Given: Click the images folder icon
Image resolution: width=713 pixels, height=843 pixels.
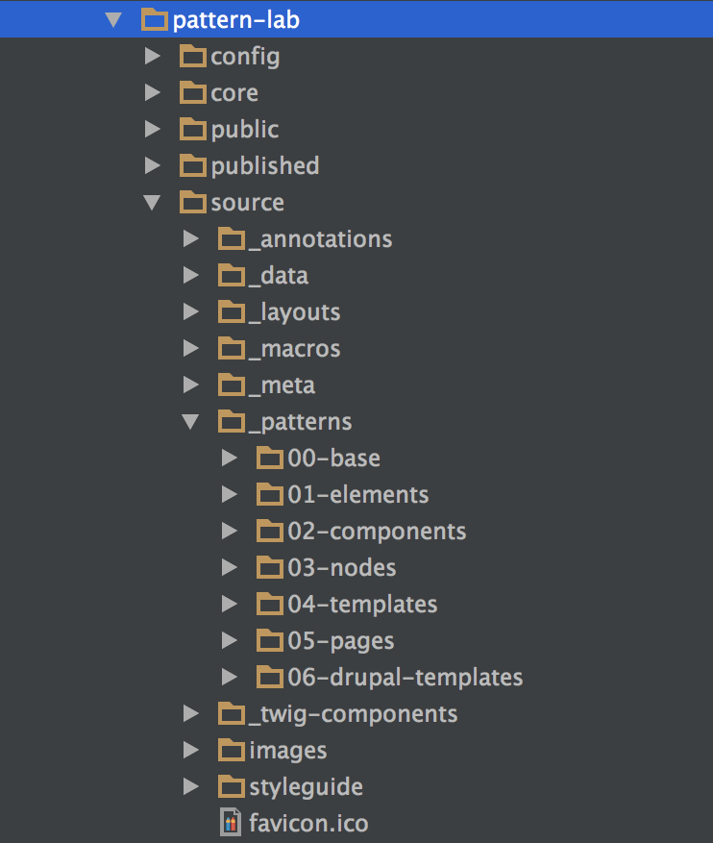Looking at the screenshot, I should (231, 750).
